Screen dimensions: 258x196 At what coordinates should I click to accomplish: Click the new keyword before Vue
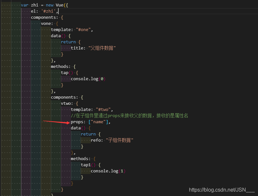point(50,5)
